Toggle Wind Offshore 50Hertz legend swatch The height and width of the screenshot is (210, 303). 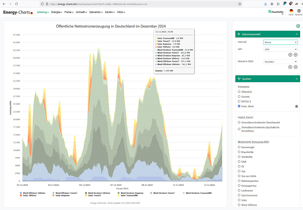(21, 193)
